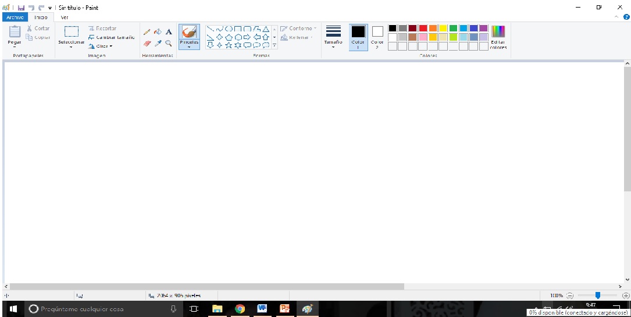
Task: Choose the pentagon shape
Action: pos(229,37)
